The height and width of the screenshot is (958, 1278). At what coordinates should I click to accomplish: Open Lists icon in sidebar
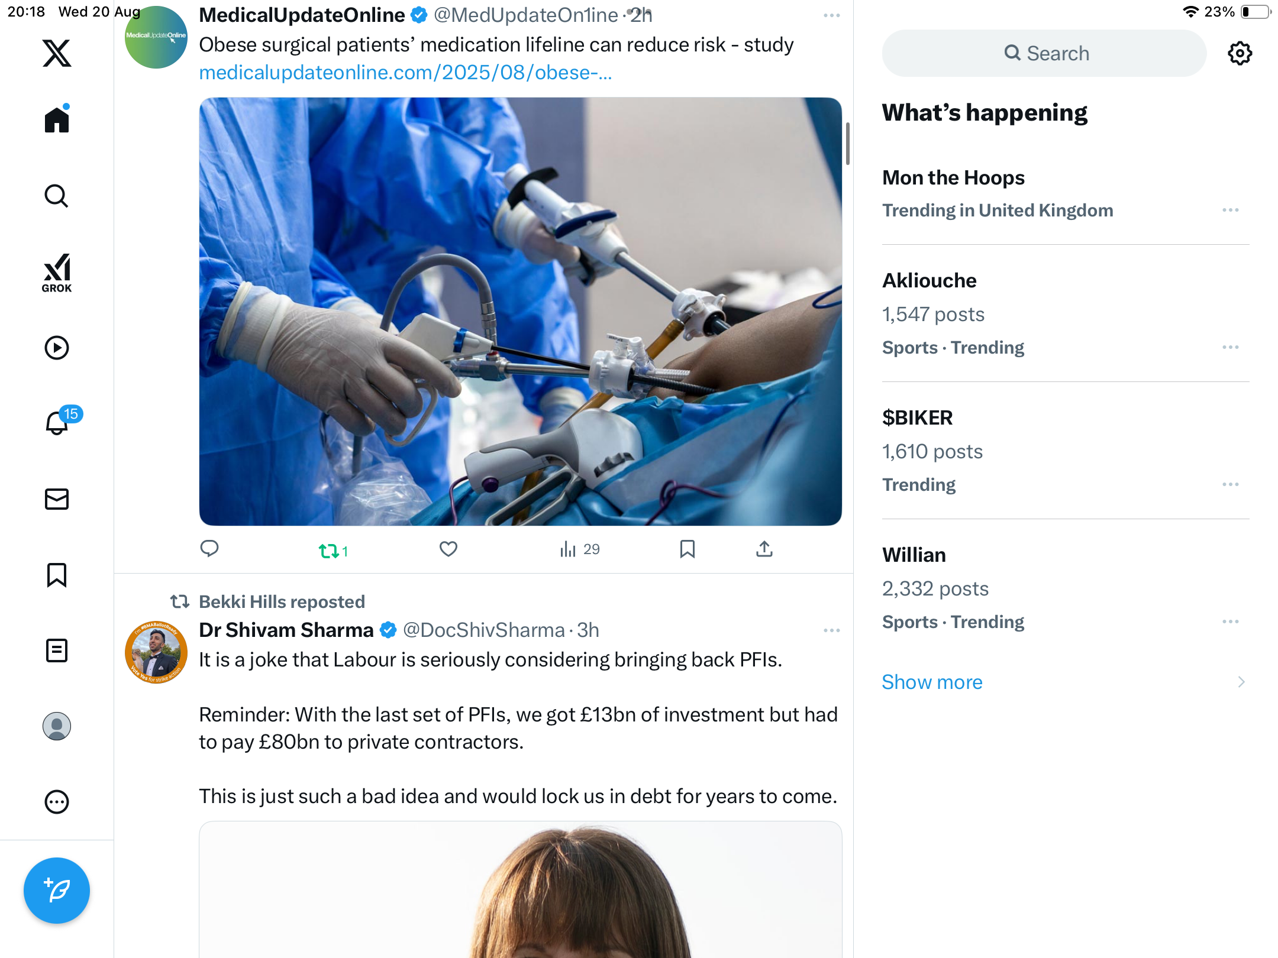click(x=57, y=650)
